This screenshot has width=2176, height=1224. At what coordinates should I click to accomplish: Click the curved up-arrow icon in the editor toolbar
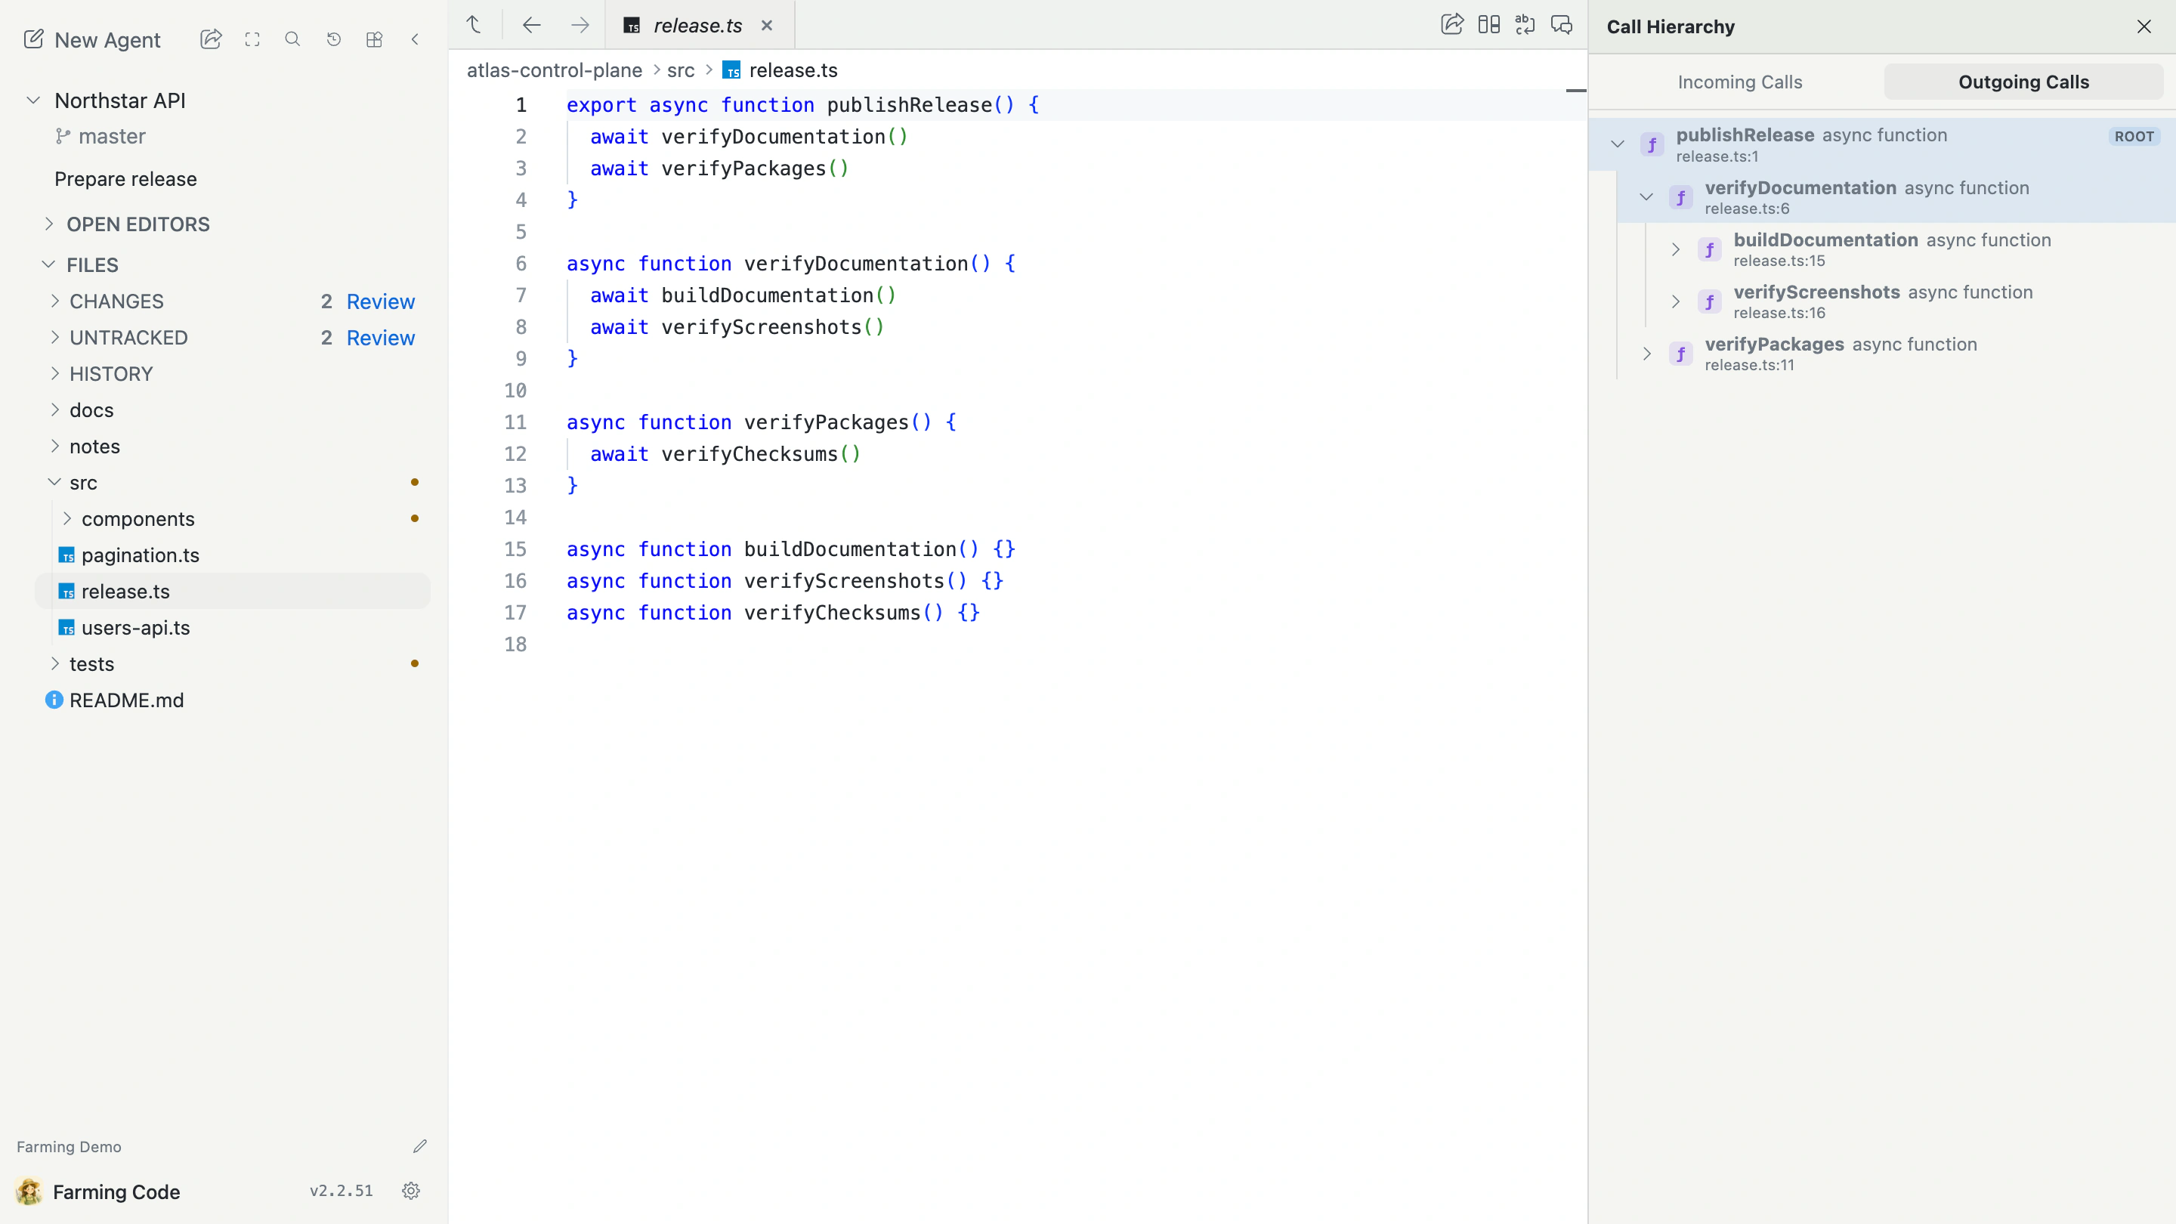pos(474,24)
